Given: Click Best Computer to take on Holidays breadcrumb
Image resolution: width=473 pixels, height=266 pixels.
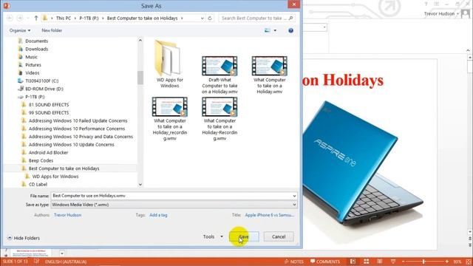Looking at the screenshot, I should pyautogui.click(x=142, y=18).
